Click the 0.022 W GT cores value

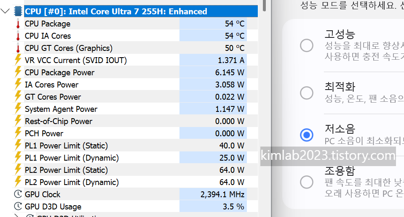pos(230,97)
